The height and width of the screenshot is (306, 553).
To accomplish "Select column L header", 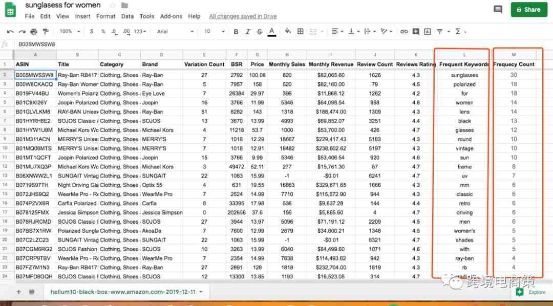I will coord(464,55).
